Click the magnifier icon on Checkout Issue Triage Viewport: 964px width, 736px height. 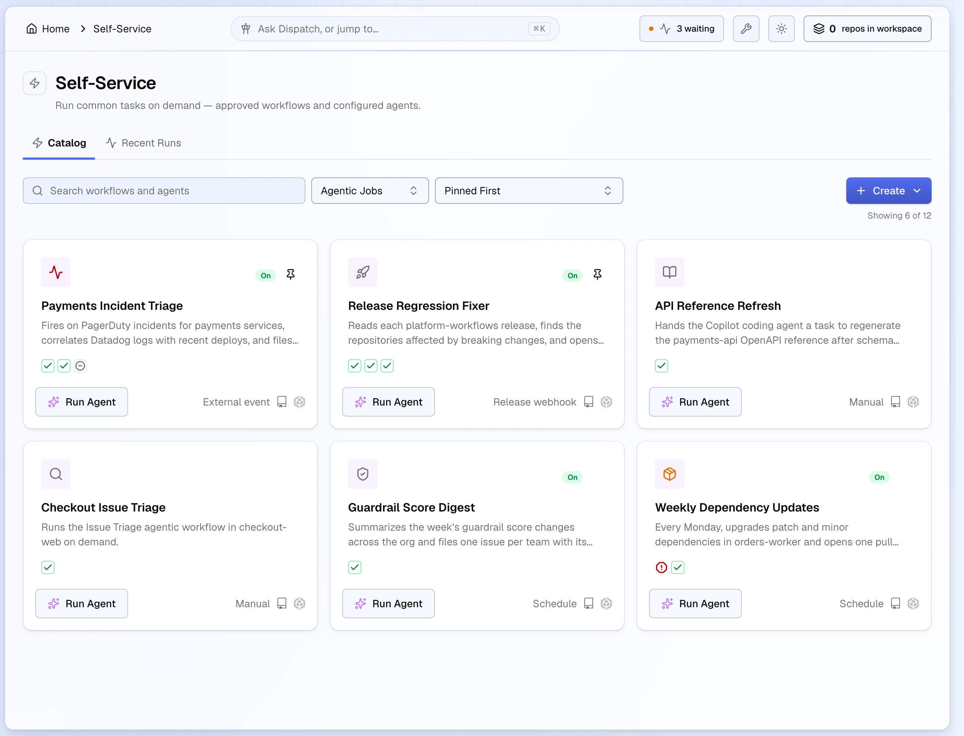(x=56, y=474)
